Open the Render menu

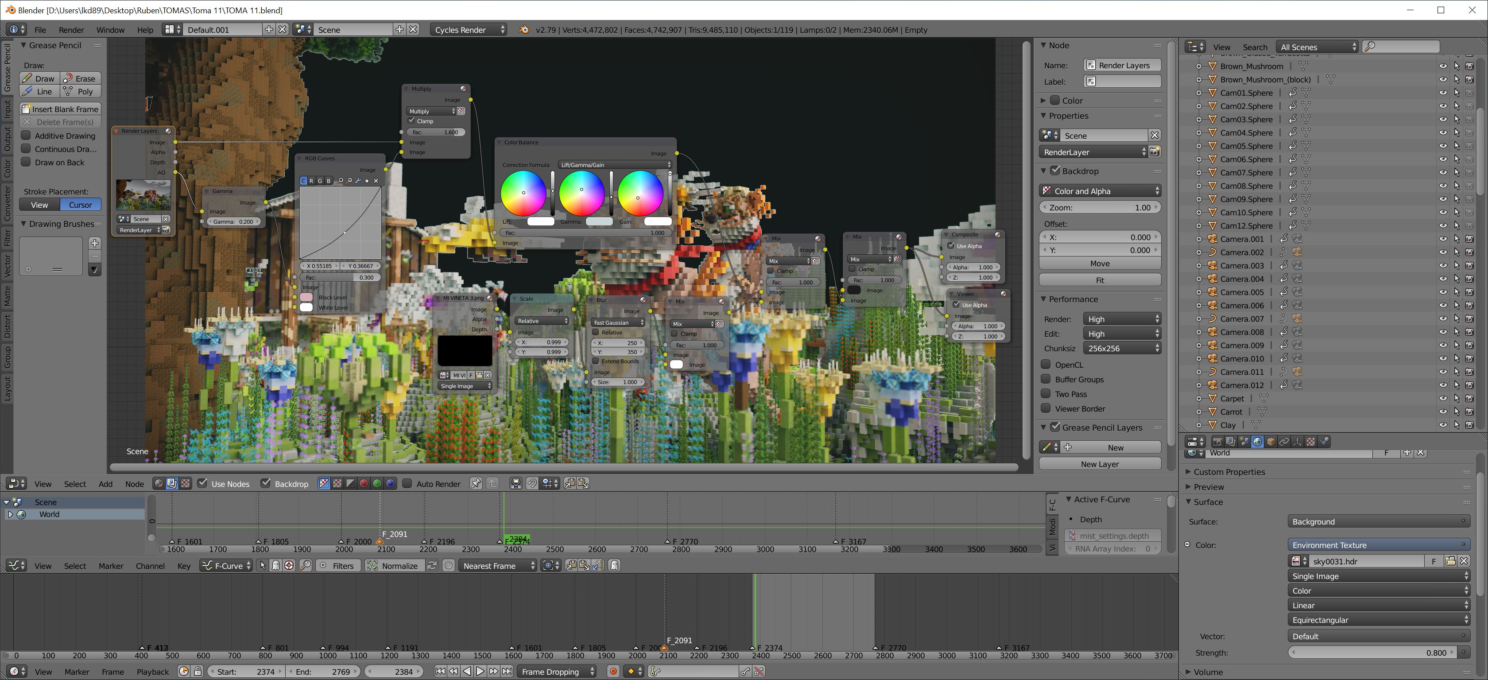[71, 30]
